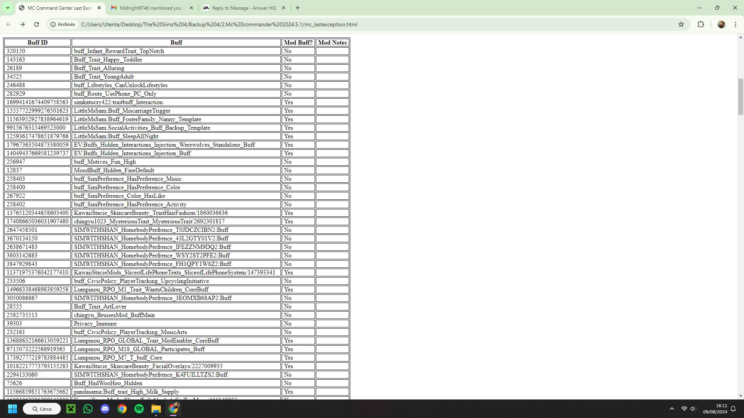The height and width of the screenshot is (418, 744).
Task: Click the Chrome profile avatar
Action: tap(721, 24)
